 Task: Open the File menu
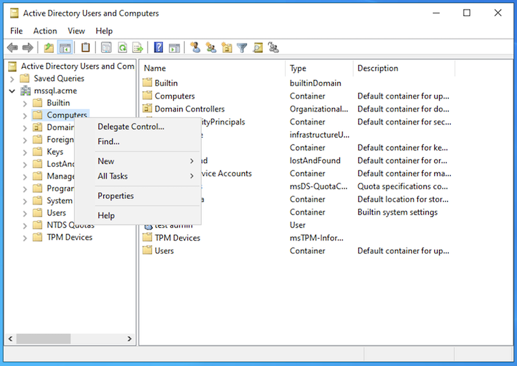click(16, 31)
